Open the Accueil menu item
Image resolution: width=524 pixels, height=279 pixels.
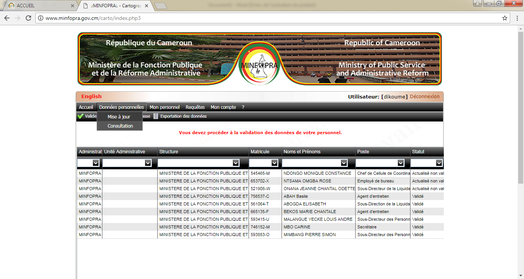[x=86, y=107]
